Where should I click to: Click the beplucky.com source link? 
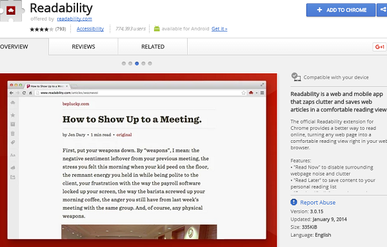(x=75, y=104)
